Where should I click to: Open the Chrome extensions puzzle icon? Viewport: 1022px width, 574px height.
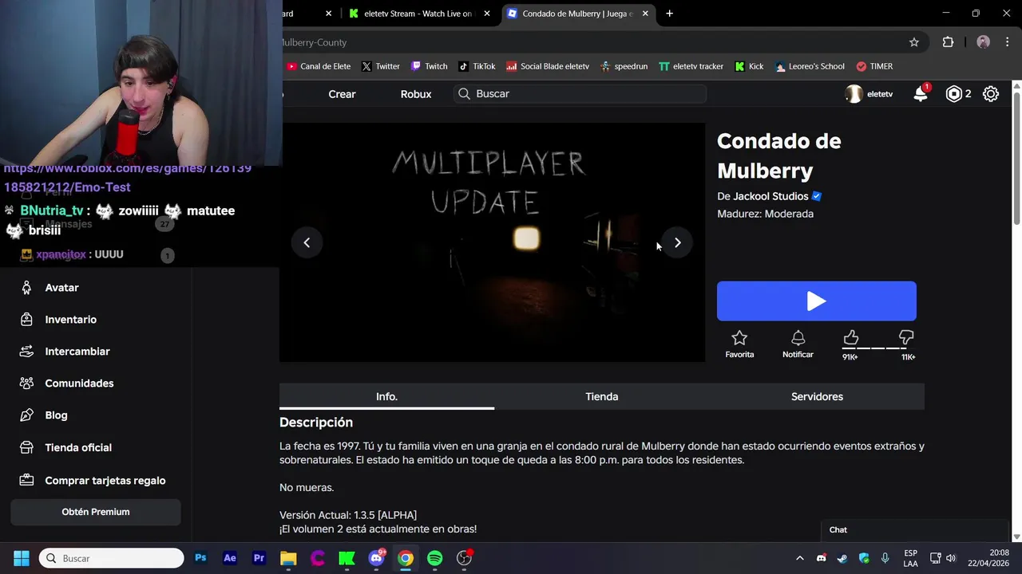coord(948,42)
